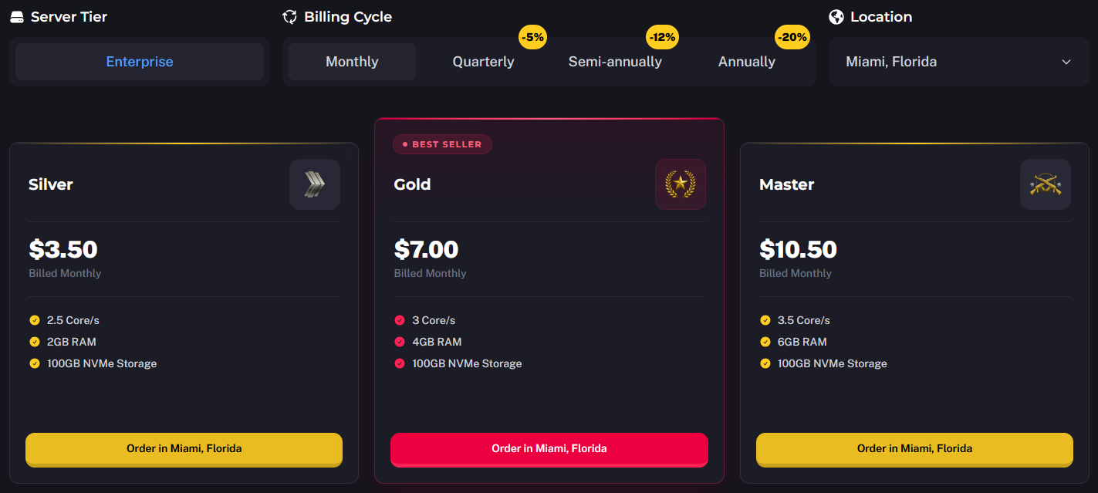Select the Enterprise server tier
The width and height of the screenshot is (1098, 493).
coord(140,62)
